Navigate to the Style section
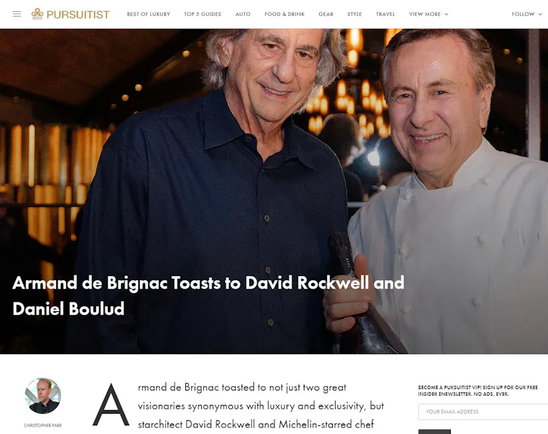Screen dimensions: 548x434 pos(354,14)
